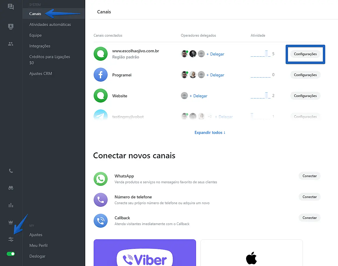338x266 pixels.
Task: Open the statistics bar chart icon
Action: [11, 205]
